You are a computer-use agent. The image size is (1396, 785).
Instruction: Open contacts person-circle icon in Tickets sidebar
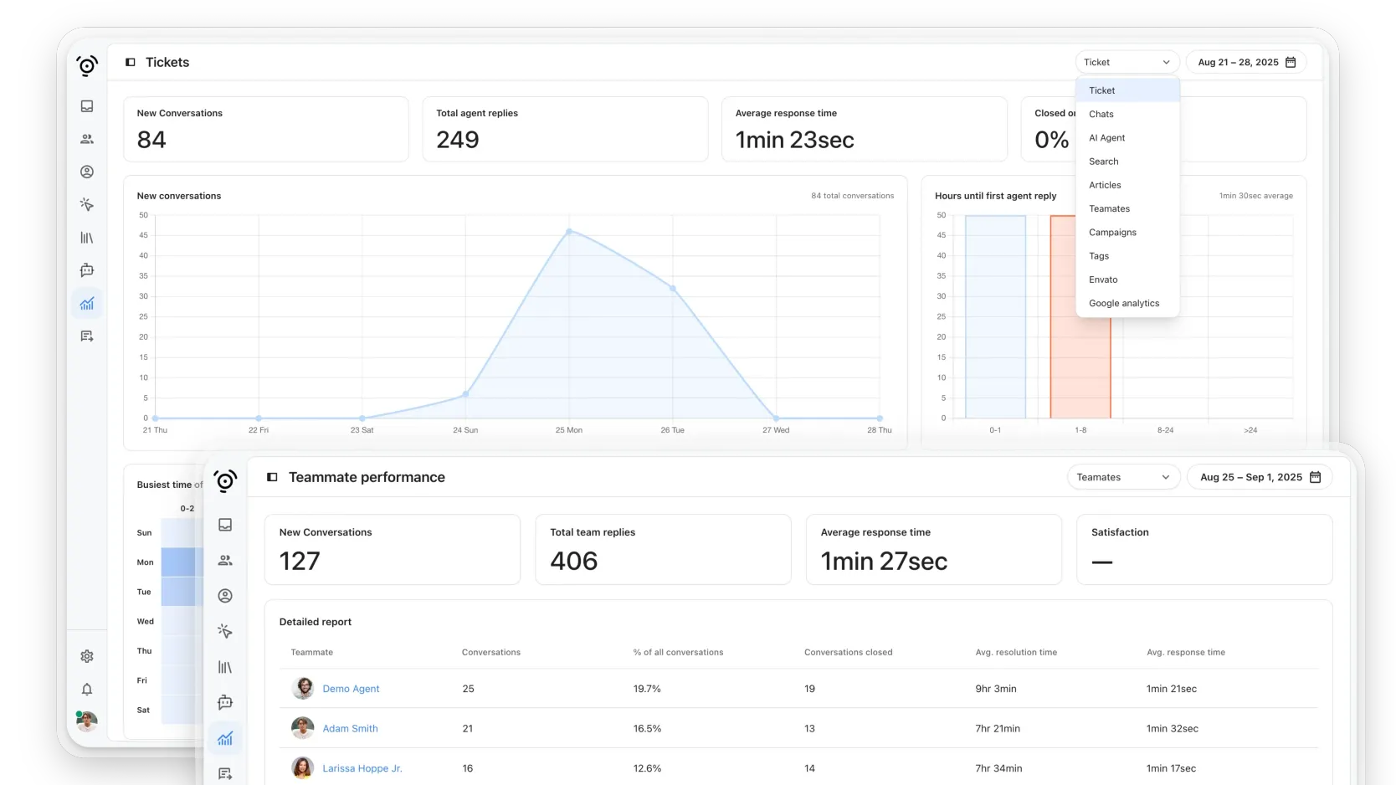click(87, 172)
